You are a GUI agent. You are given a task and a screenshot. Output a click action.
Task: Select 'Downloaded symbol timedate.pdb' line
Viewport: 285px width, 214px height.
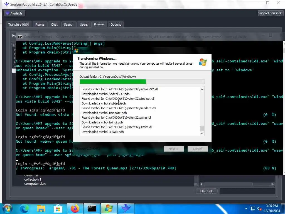click(x=104, y=113)
